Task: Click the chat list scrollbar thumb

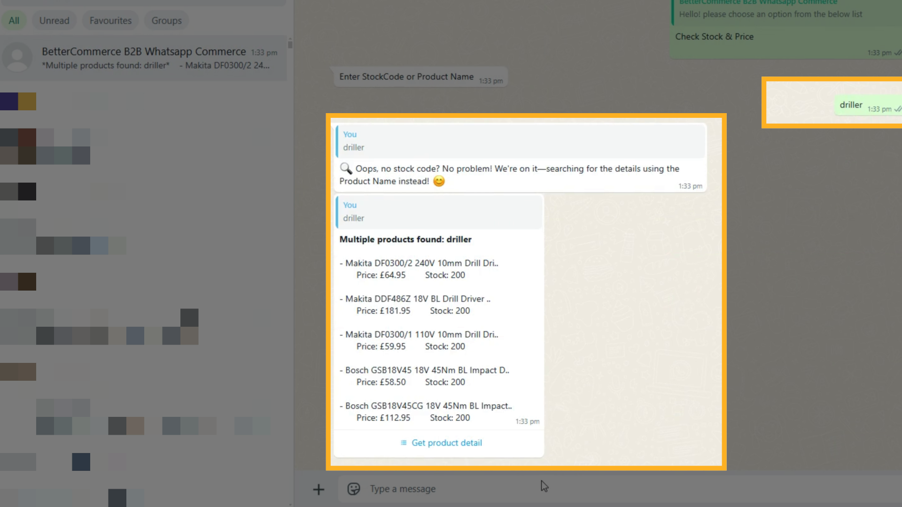Action: tap(290, 44)
